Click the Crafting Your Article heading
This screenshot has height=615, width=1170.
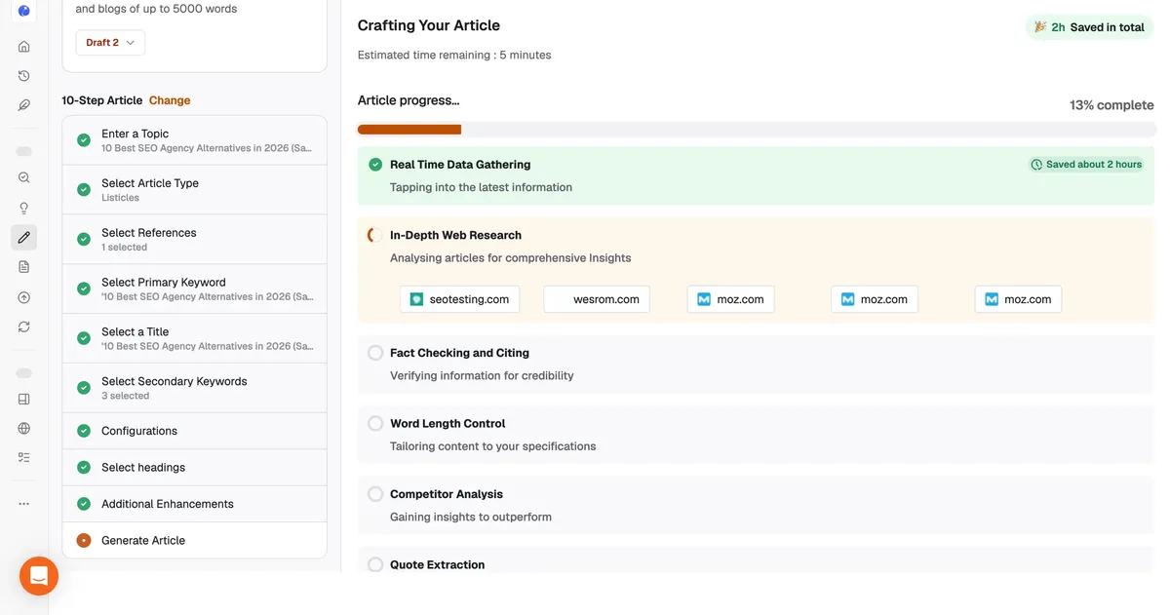pyautogui.click(x=429, y=25)
